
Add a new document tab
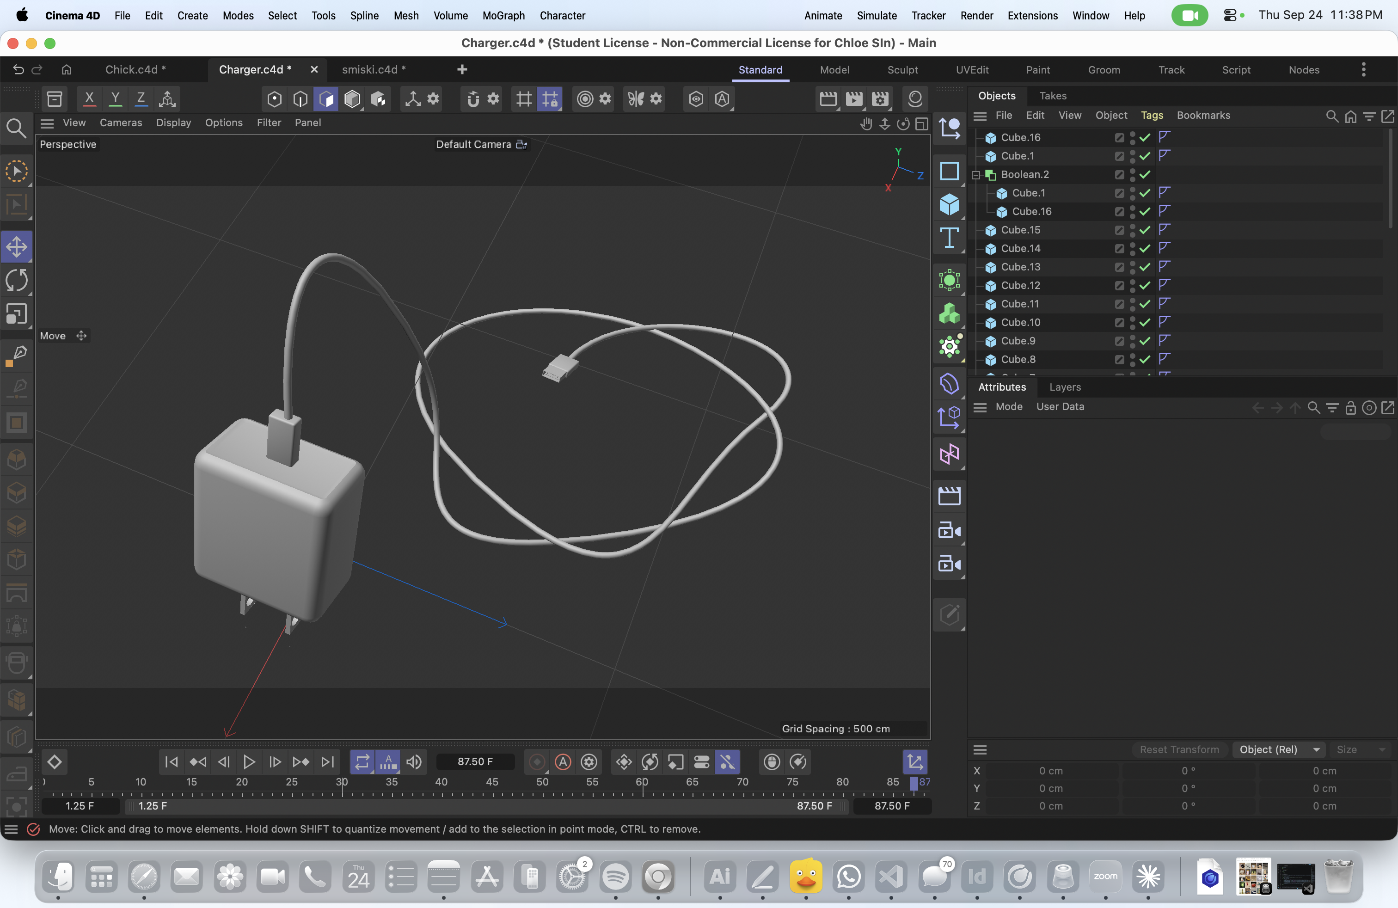pos(462,69)
